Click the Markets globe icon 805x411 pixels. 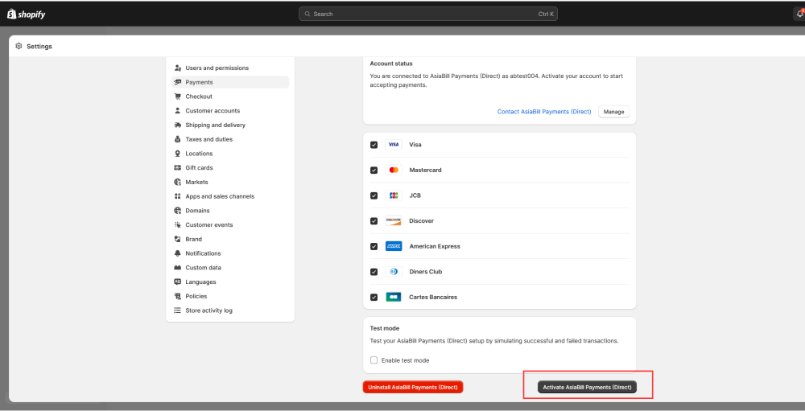click(178, 183)
